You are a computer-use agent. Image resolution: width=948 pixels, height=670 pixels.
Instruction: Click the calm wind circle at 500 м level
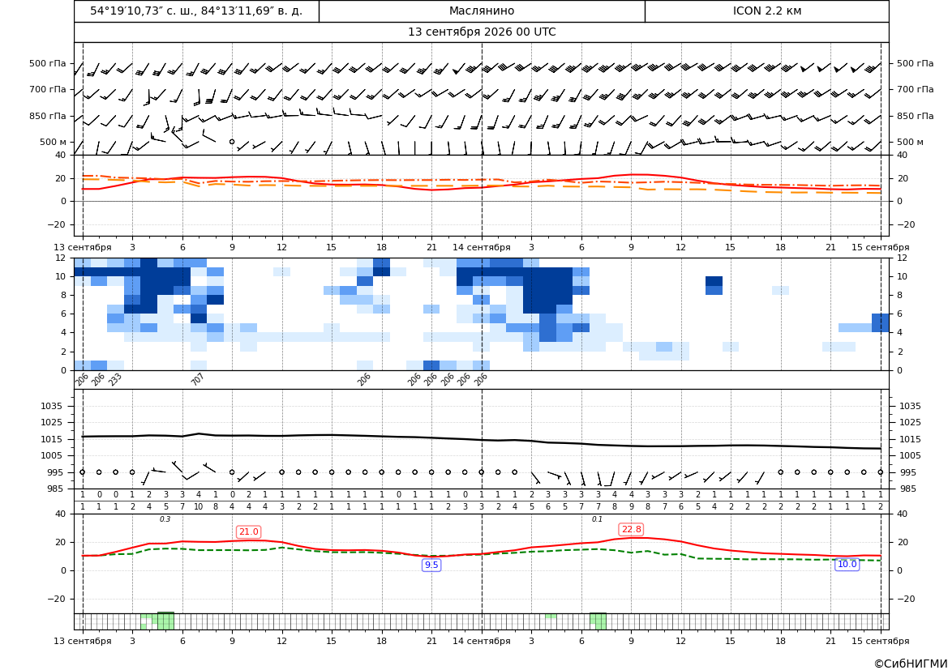point(232,141)
